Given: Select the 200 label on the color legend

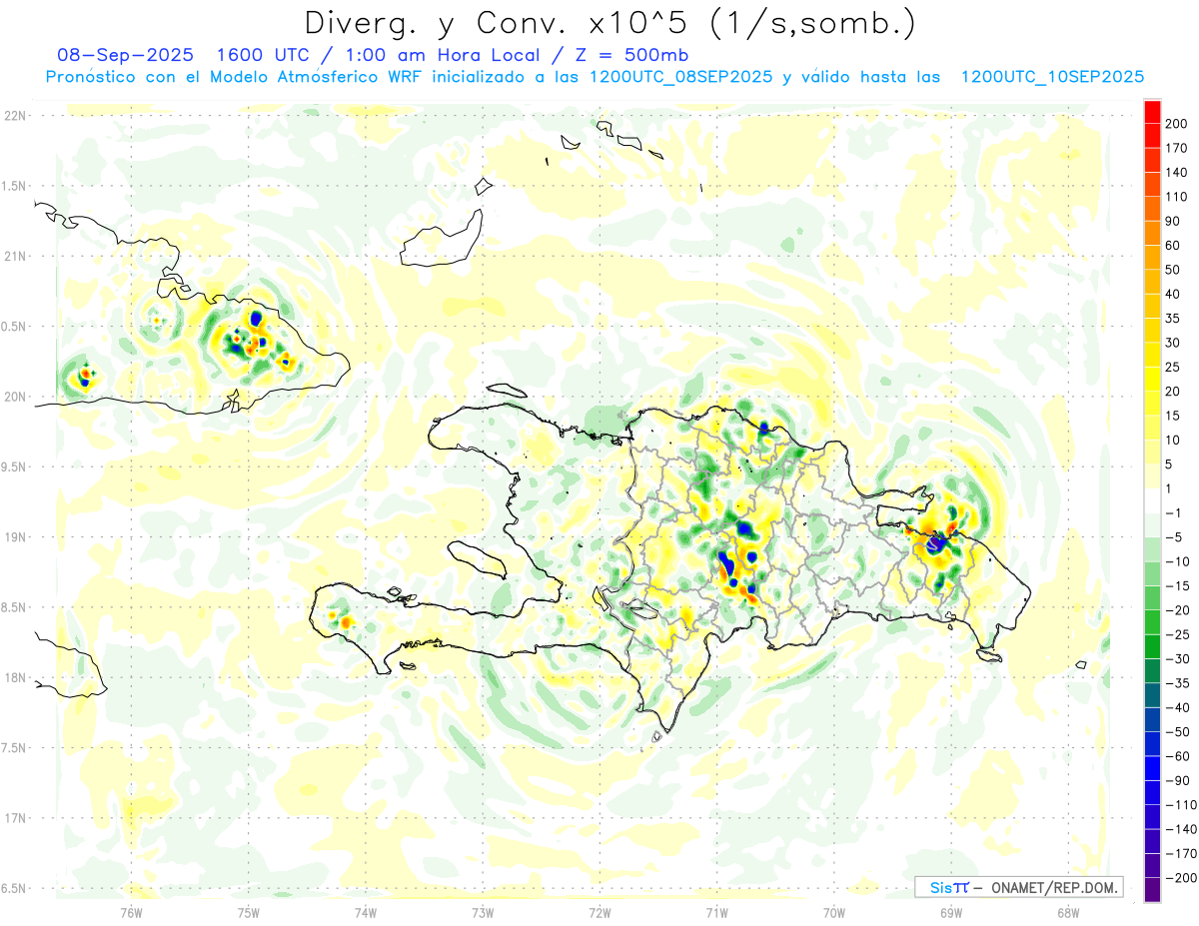Looking at the screenshot, I should pos(1177,123).
